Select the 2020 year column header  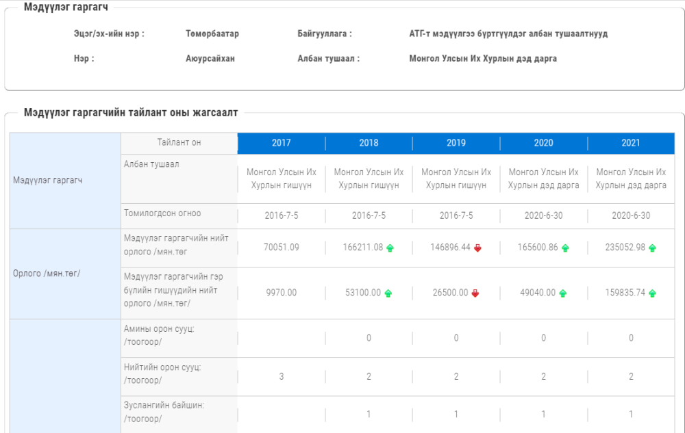click(543, 143)
